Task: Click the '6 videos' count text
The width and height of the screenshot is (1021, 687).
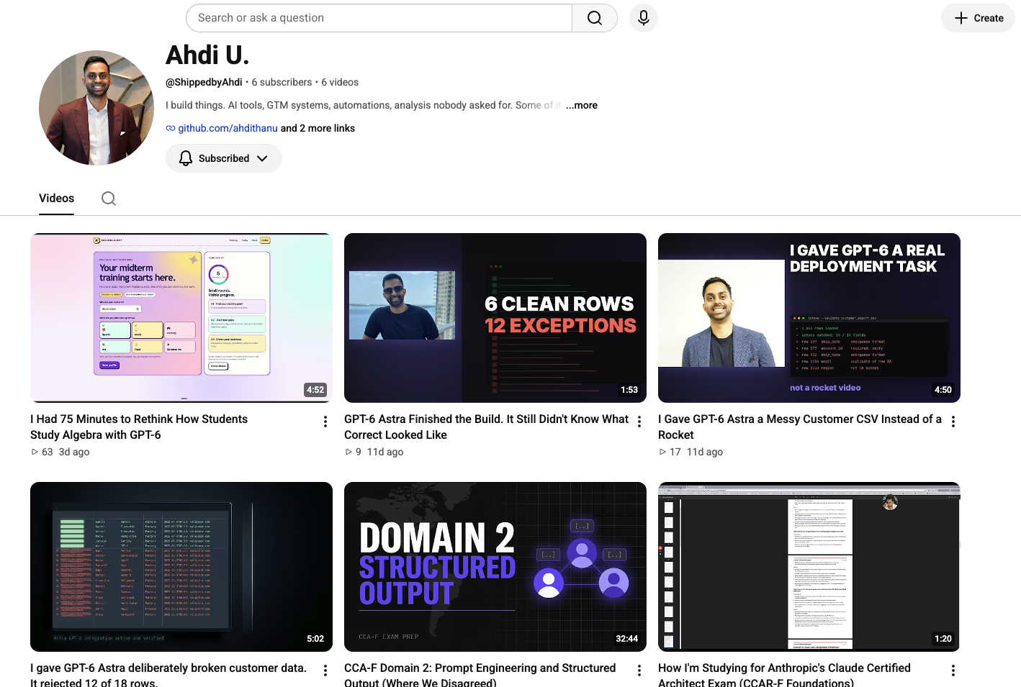Action: tap(340, 82)
